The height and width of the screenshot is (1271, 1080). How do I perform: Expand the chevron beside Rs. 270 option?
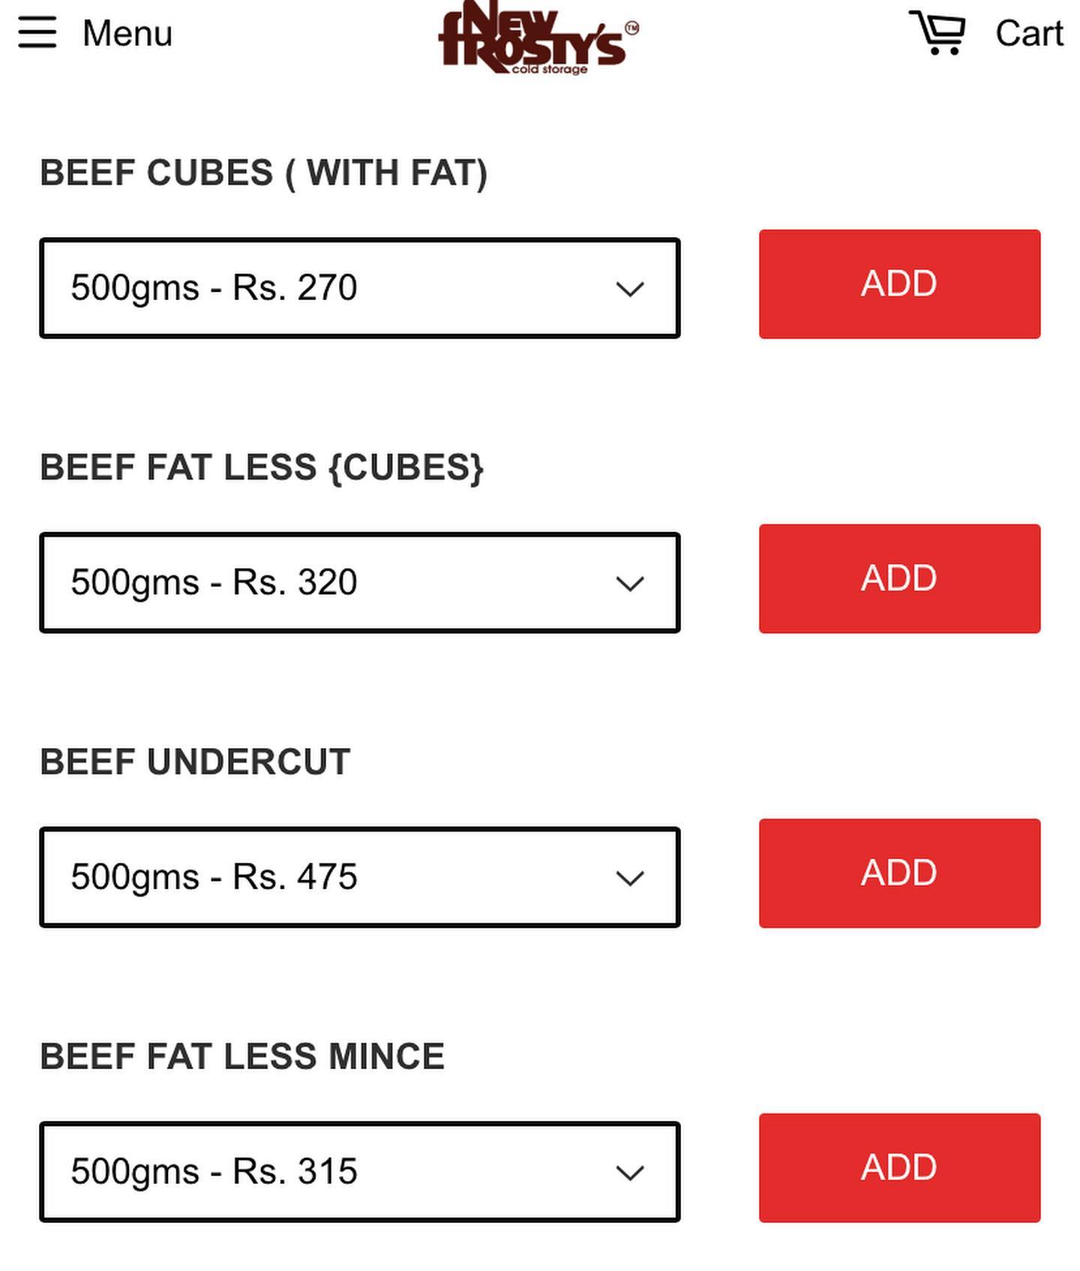[630, 289]
